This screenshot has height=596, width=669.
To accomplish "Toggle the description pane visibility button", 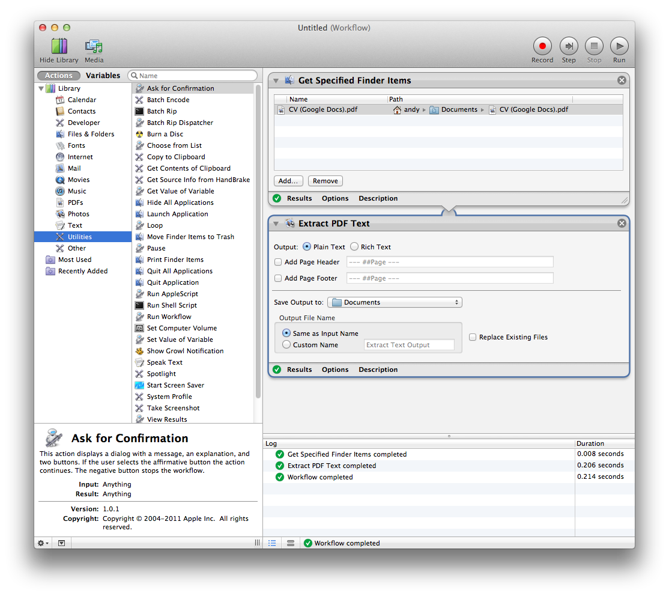I will [x=61, y=543].
